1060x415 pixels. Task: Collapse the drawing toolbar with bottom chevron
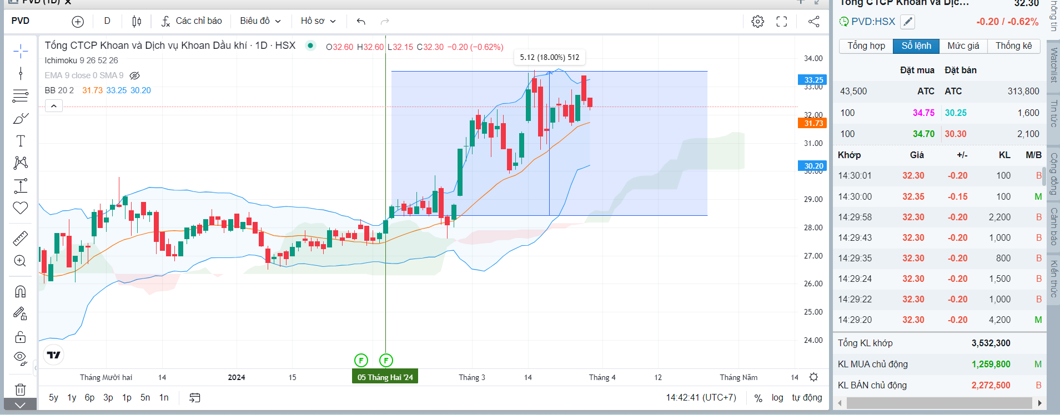[21, 405]
